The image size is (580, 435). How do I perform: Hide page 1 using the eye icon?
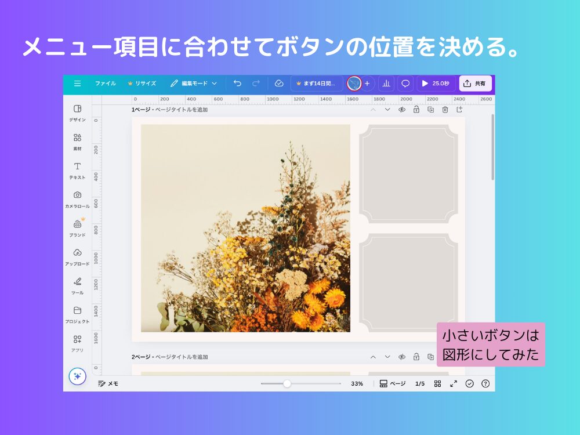tap(401, 110)
